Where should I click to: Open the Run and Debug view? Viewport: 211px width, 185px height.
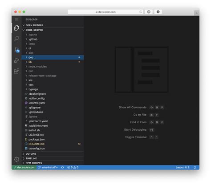tap(16, 60)
